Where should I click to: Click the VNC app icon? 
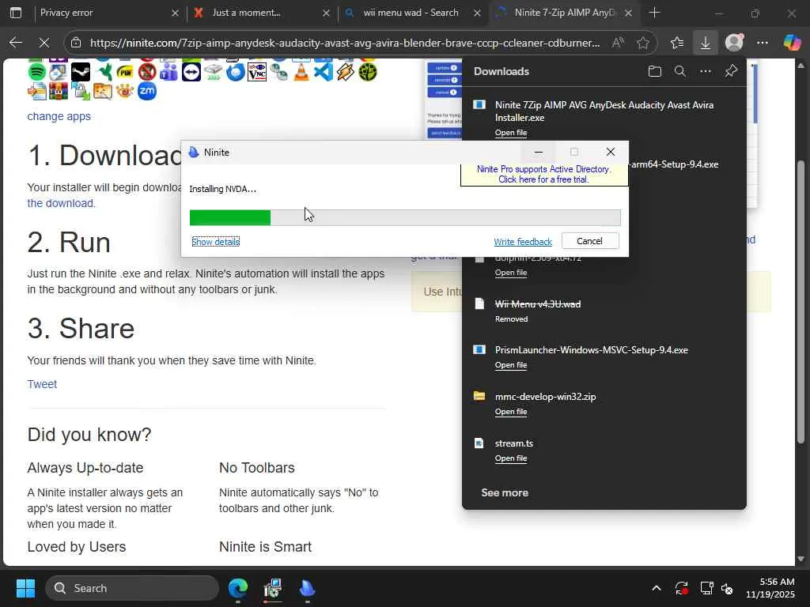pyautogui.click(x=257, y=72)
